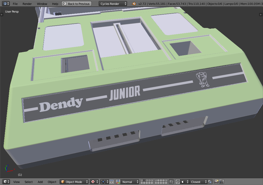Open the Closest snap target dropdown
This screenshot has height=185, width=263.
coord(196,182)
